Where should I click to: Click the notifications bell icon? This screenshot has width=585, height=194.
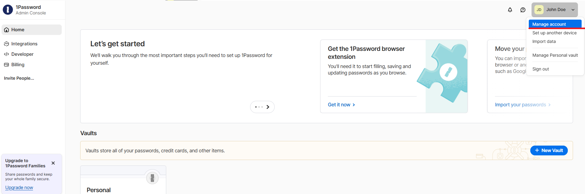pos(510,10)
